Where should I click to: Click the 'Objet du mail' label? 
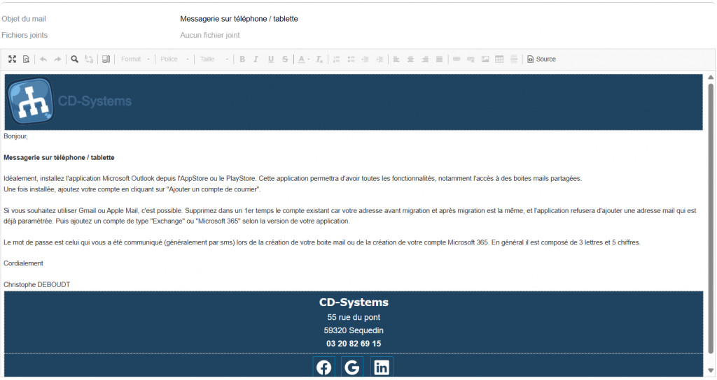(x=24, y=19)
